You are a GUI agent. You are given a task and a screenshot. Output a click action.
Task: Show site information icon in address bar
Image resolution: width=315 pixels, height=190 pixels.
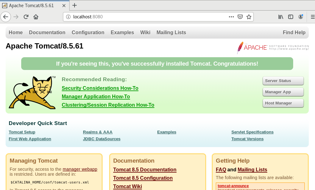[68, 17]
